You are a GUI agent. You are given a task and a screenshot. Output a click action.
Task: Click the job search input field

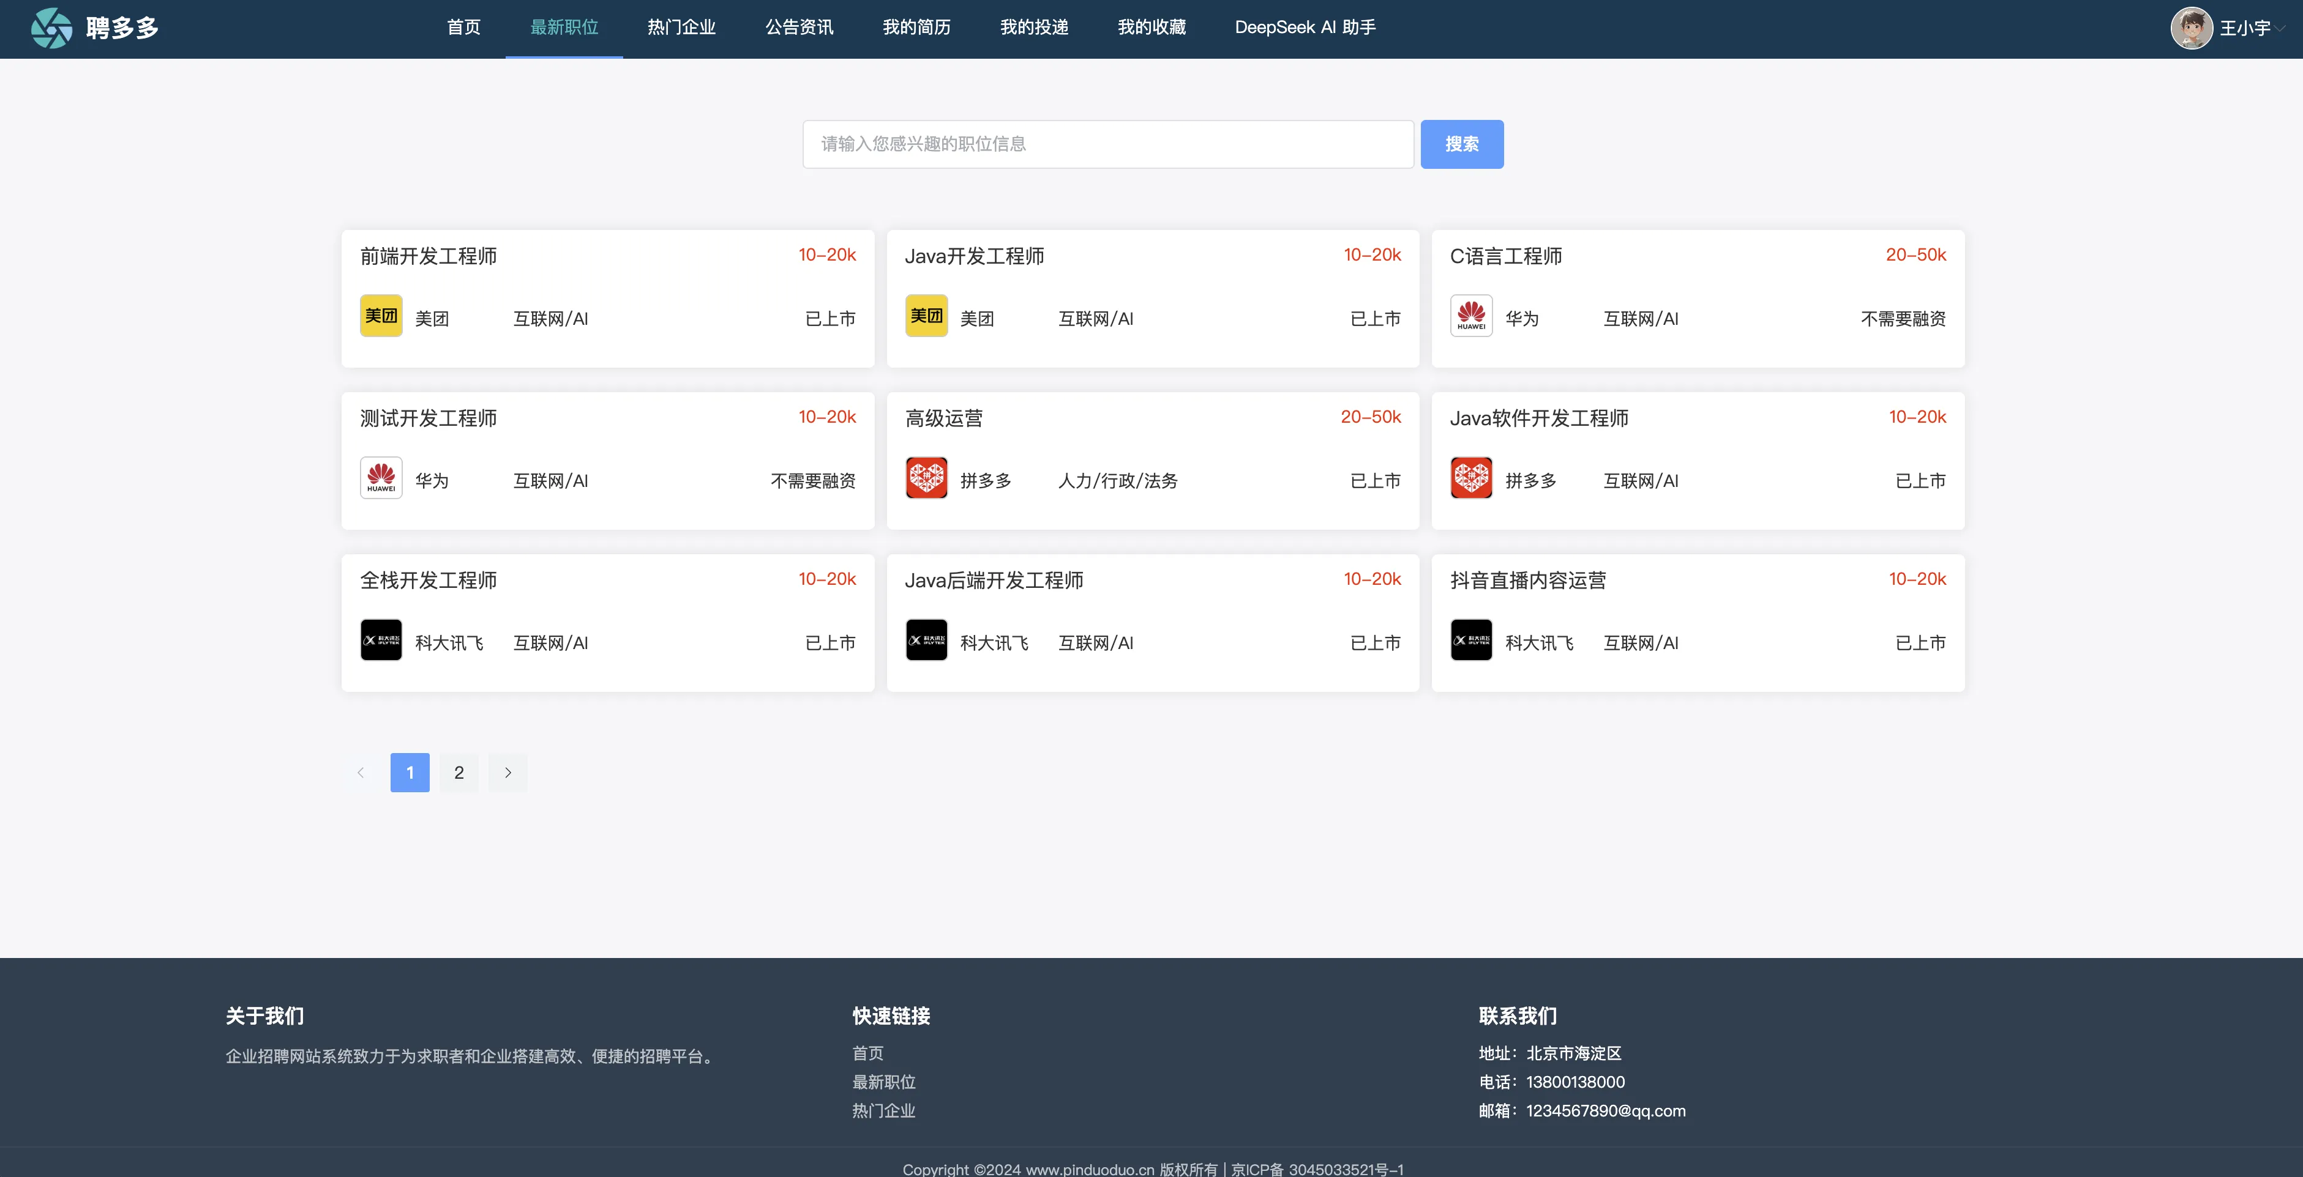coord(1107,144)
